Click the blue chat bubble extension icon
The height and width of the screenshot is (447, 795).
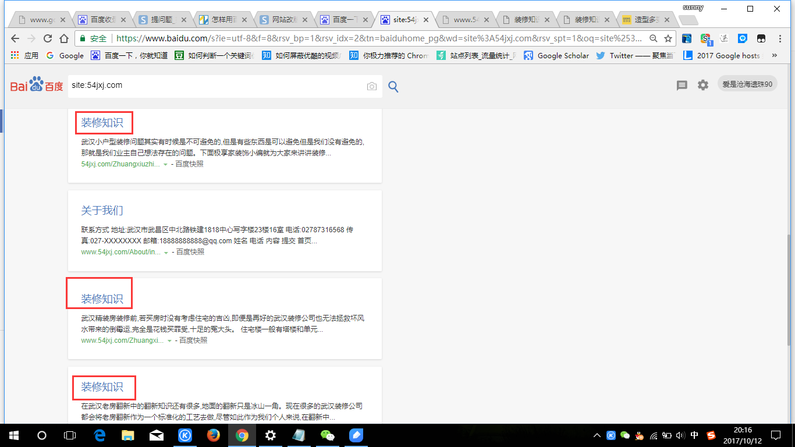[x=743, y=38]
